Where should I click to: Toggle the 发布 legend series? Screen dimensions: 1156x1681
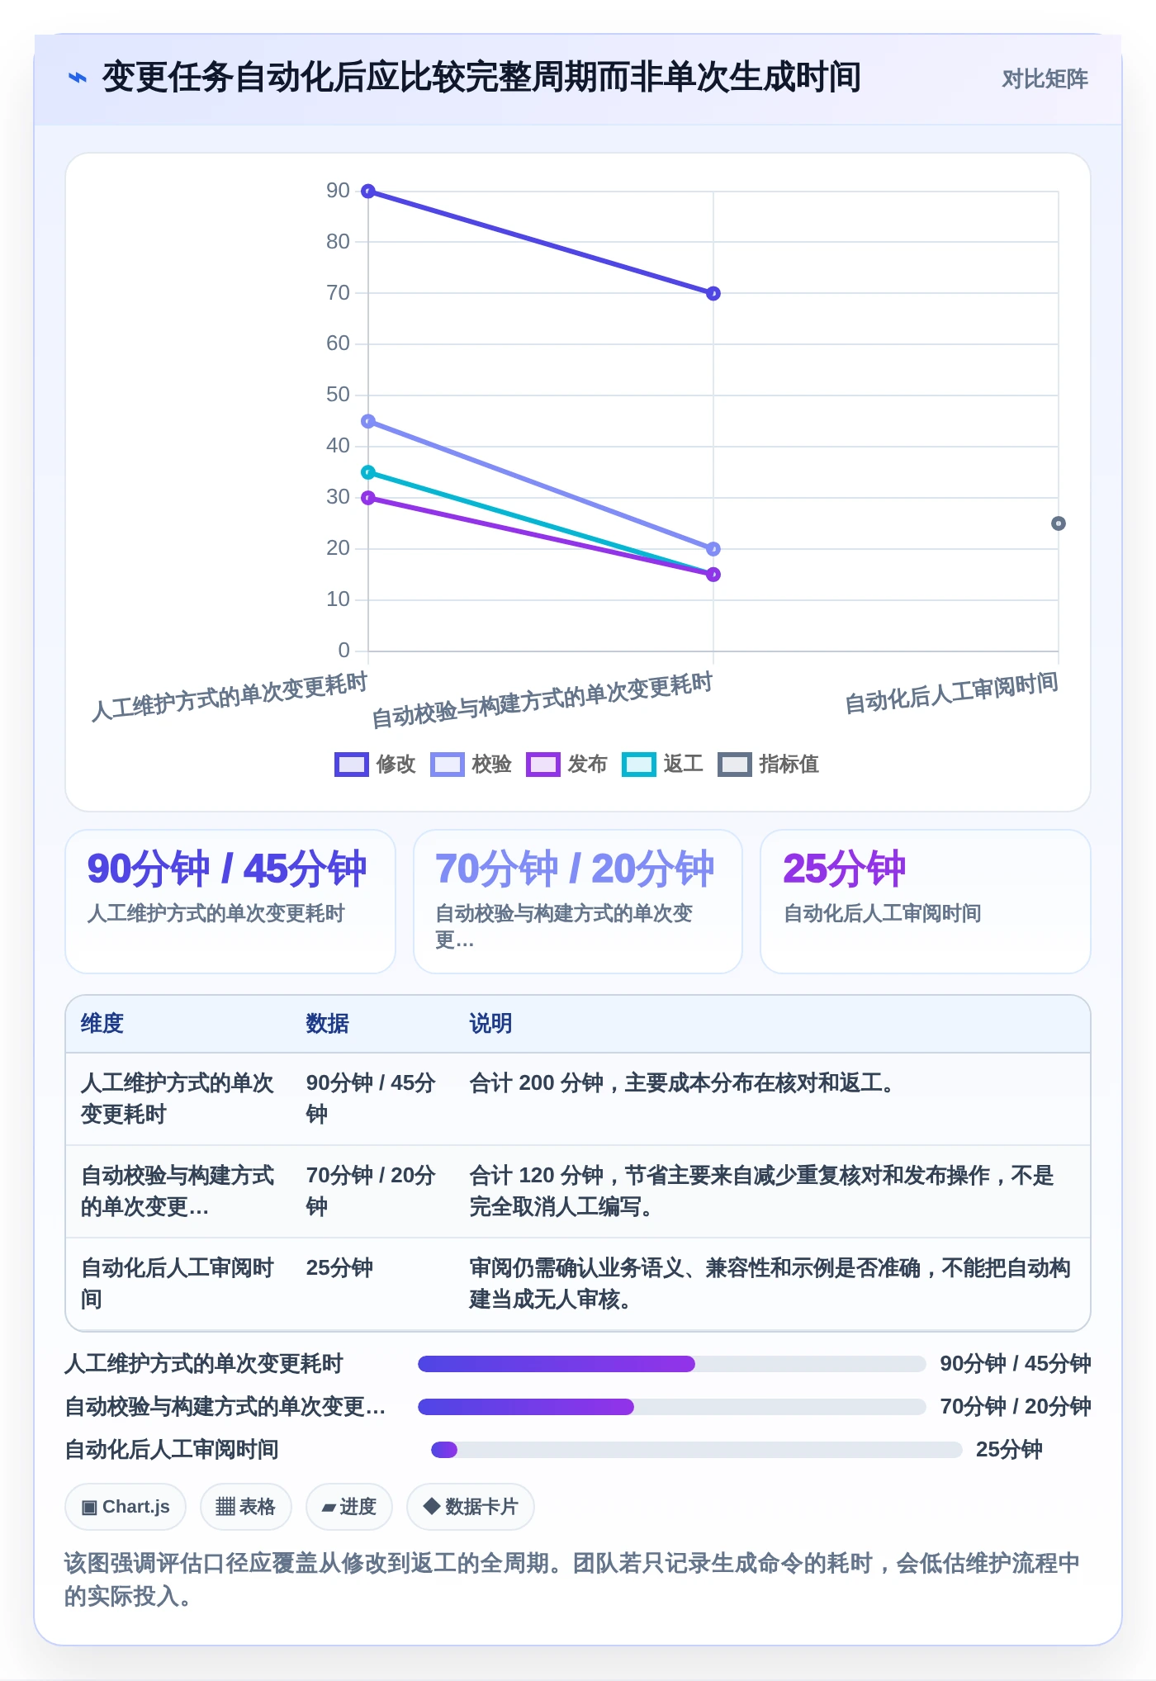(566, 765)
